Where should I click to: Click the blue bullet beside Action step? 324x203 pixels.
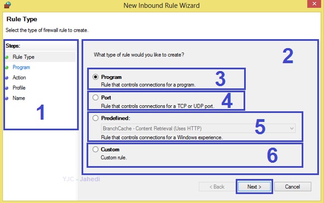click(7, 78)
